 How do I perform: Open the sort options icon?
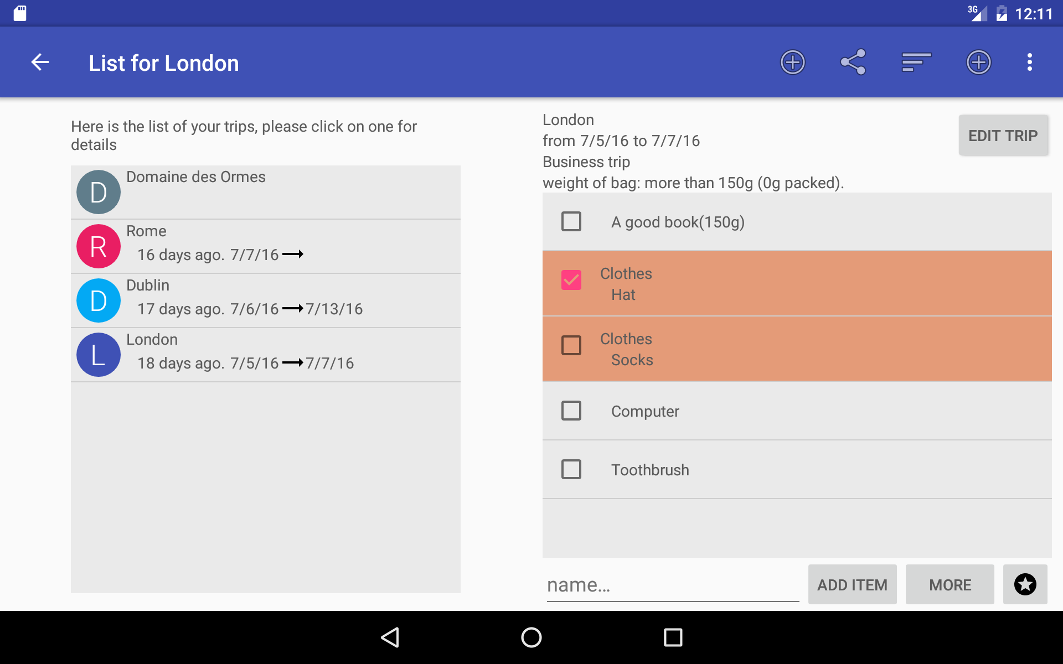tap(916, 62)
